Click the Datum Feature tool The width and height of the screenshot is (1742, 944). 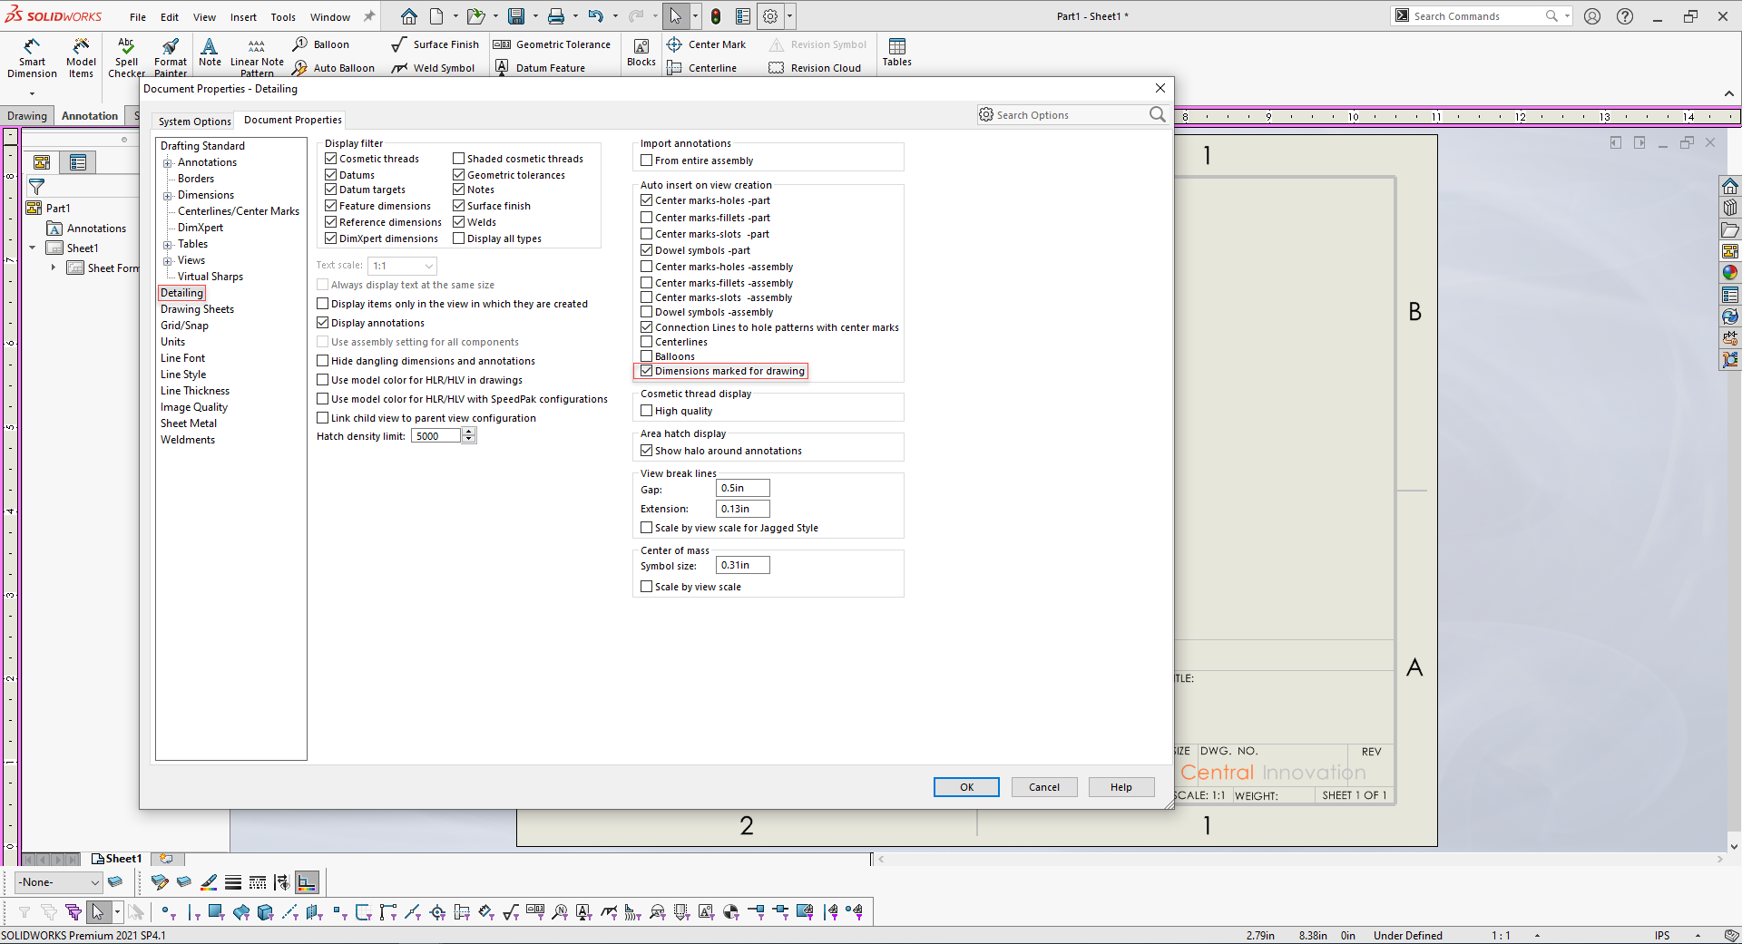540,68
